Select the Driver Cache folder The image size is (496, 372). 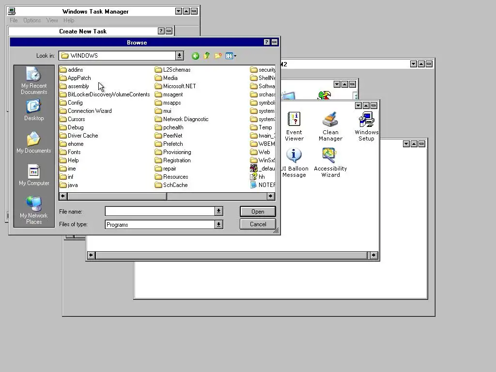(79, 136)
